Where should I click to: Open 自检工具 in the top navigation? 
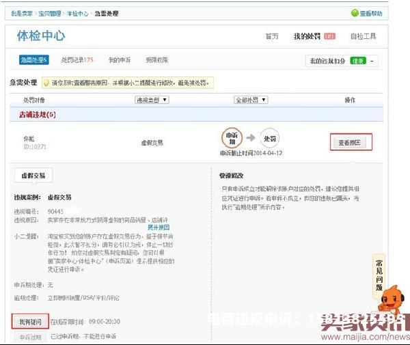coord(363,36)
